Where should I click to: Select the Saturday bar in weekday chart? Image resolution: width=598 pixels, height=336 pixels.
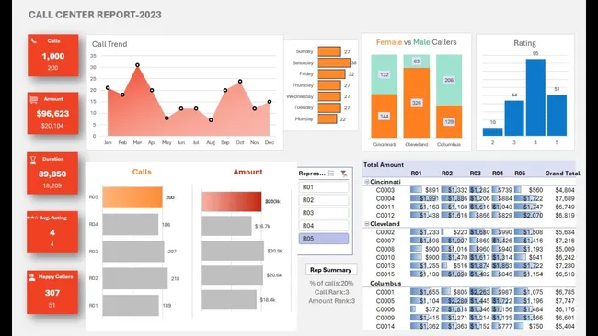pos(334,62)
